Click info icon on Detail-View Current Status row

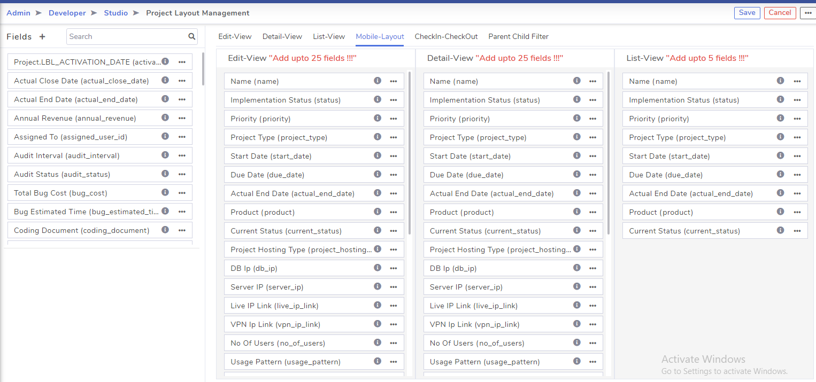[x=577, y=230]
